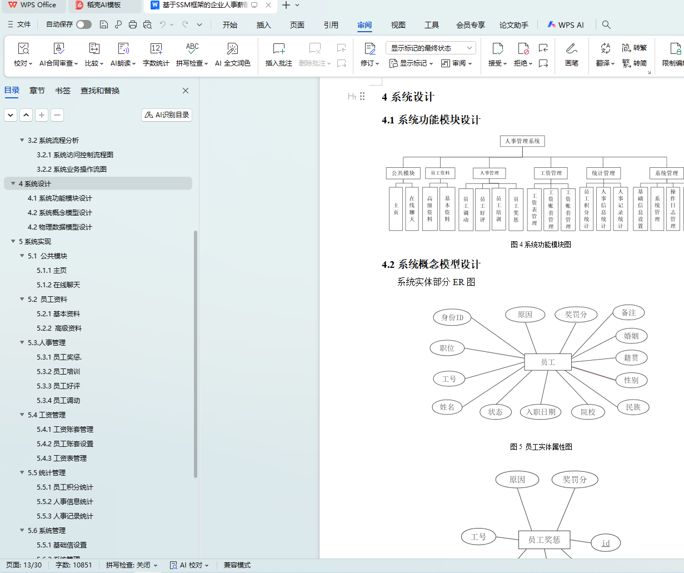Open the 显示标记的最终状态 dropdown
Viewport: 684px width, 573px height.
[x=431, y=48]
